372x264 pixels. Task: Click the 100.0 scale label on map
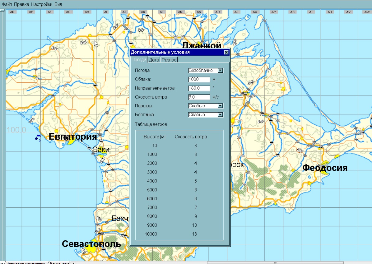click(16, 130)
